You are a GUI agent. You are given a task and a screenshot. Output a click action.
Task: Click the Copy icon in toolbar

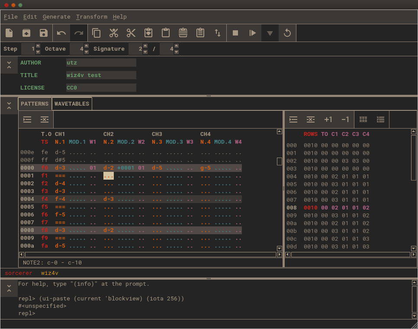tap(96, 33)
